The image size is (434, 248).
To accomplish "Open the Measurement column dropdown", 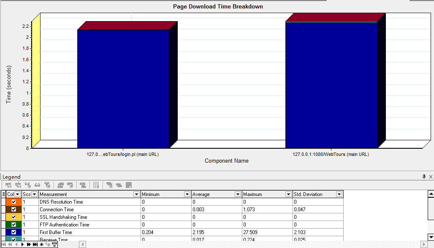I will click(136, 194).
